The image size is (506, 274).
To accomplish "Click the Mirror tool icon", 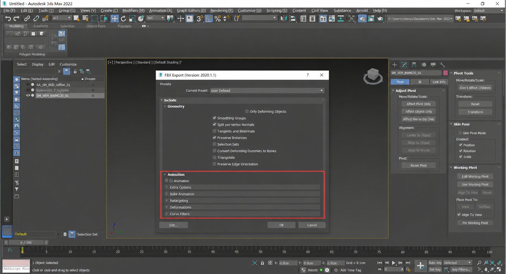I will coord(284,18).
